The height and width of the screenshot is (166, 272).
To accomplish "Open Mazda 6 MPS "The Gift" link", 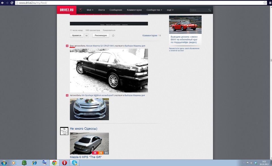I will pyautogui.click(x=86, y=157).
